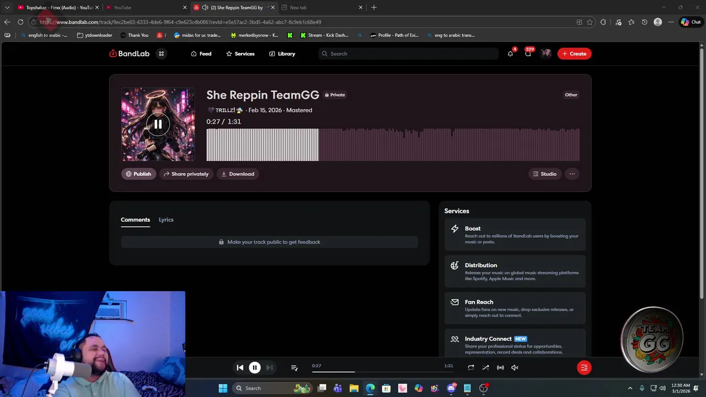The image size is (706, 397).
Task: Click the TRILLZ! artist name
Action: [x=225, y=110]
